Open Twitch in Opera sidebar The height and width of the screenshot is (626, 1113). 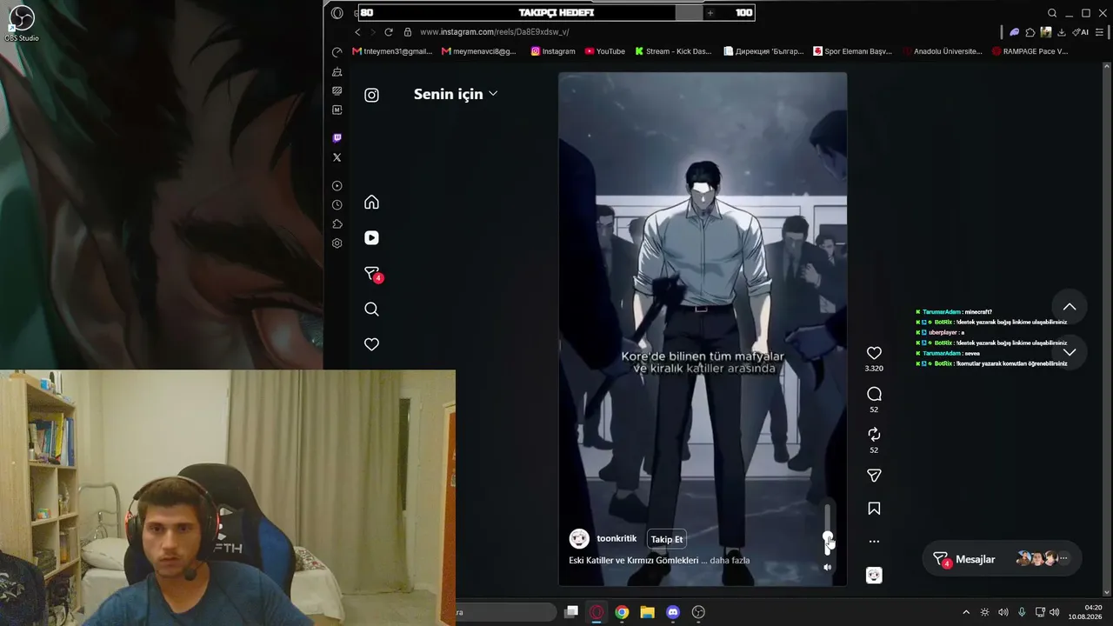coord(337,138)
